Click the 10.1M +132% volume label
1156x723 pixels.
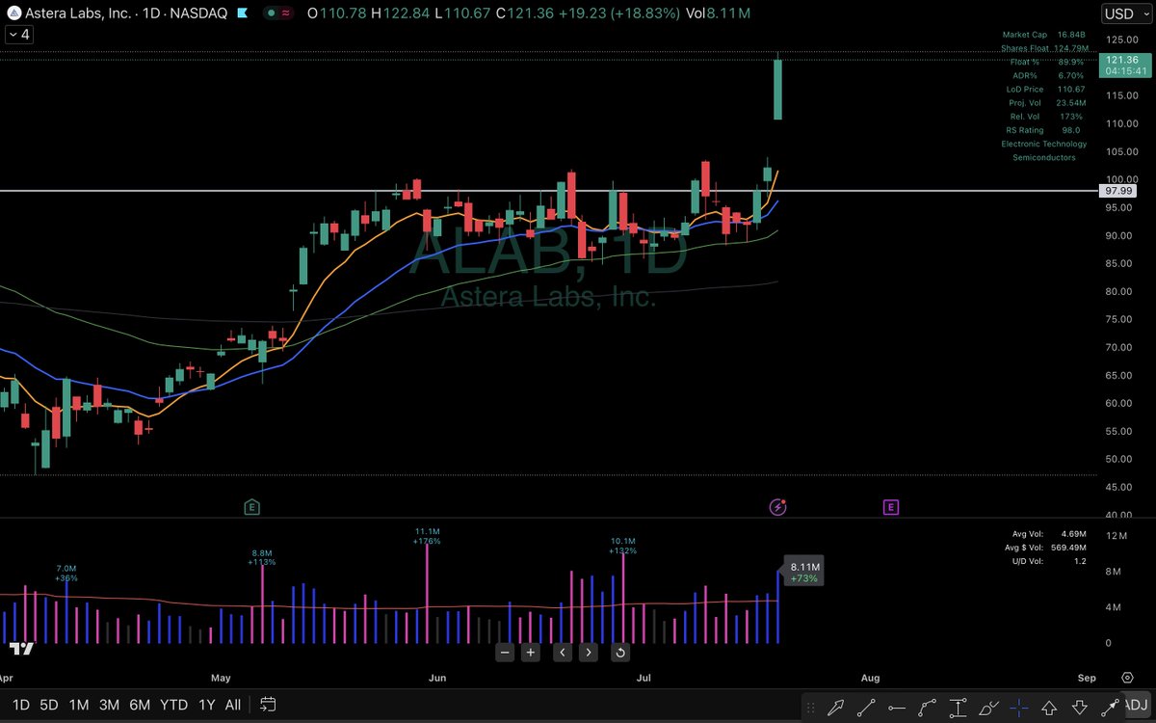pos(623,546)
